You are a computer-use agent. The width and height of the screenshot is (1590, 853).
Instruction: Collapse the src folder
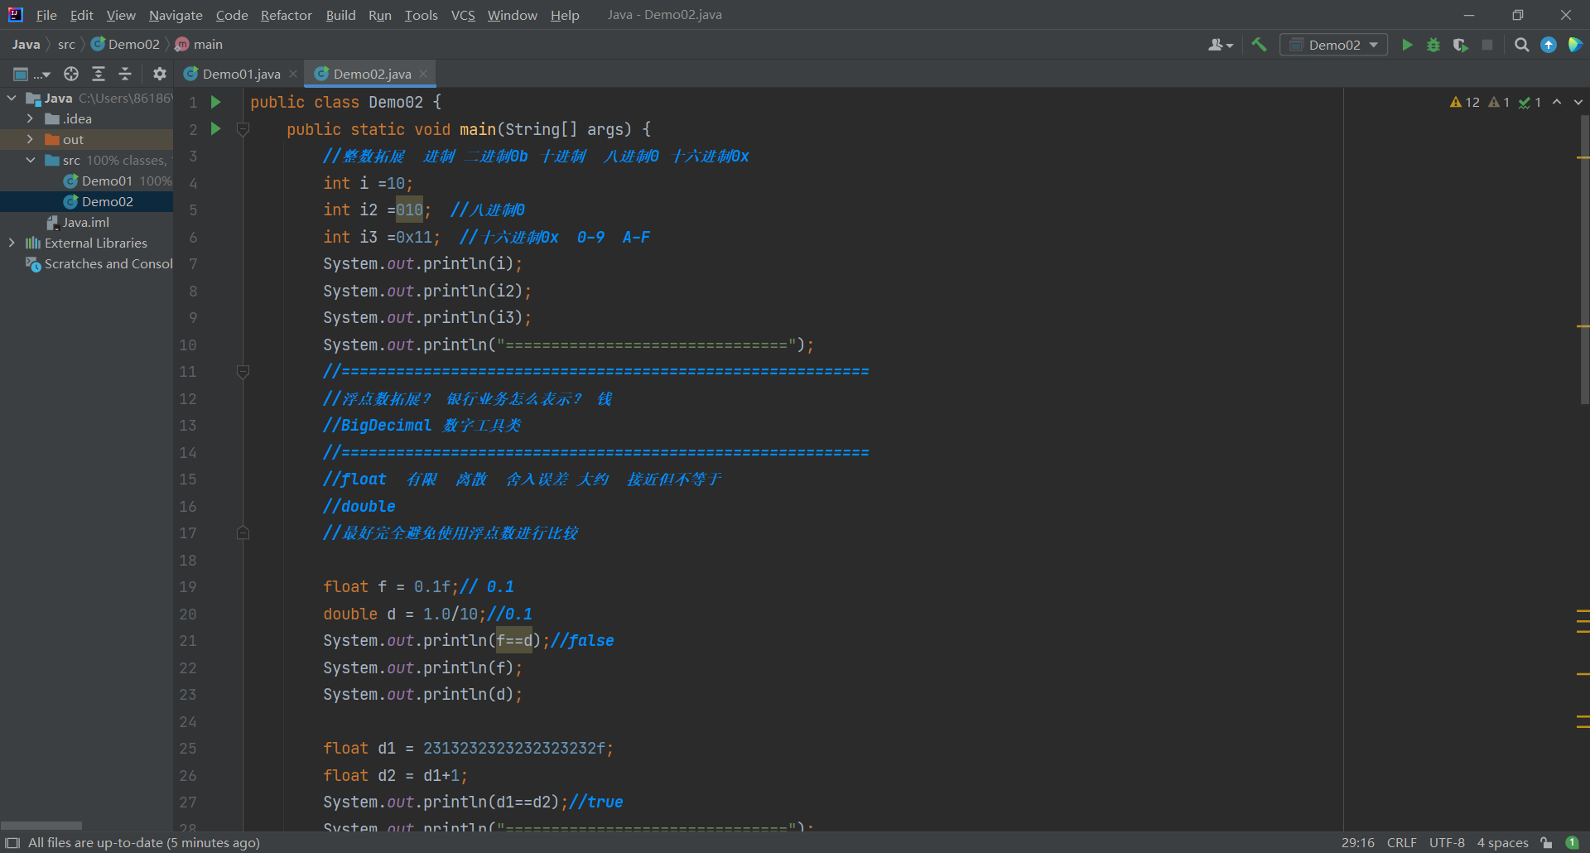coord(31,160)
